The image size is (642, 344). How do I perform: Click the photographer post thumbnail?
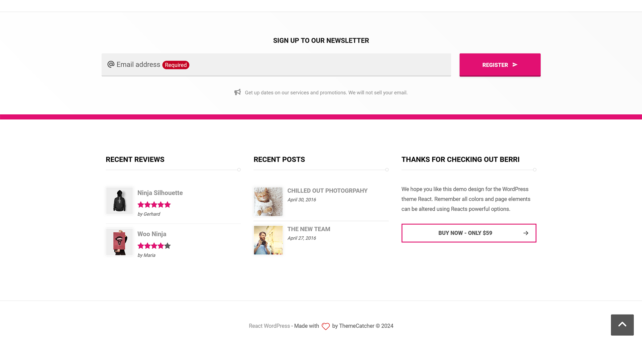coord(268,240)
